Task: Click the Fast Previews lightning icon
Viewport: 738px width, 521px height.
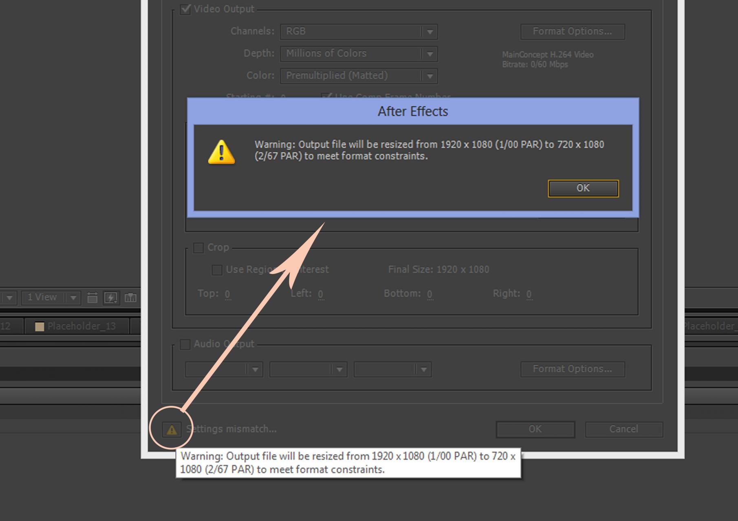Action: point(110,298)
